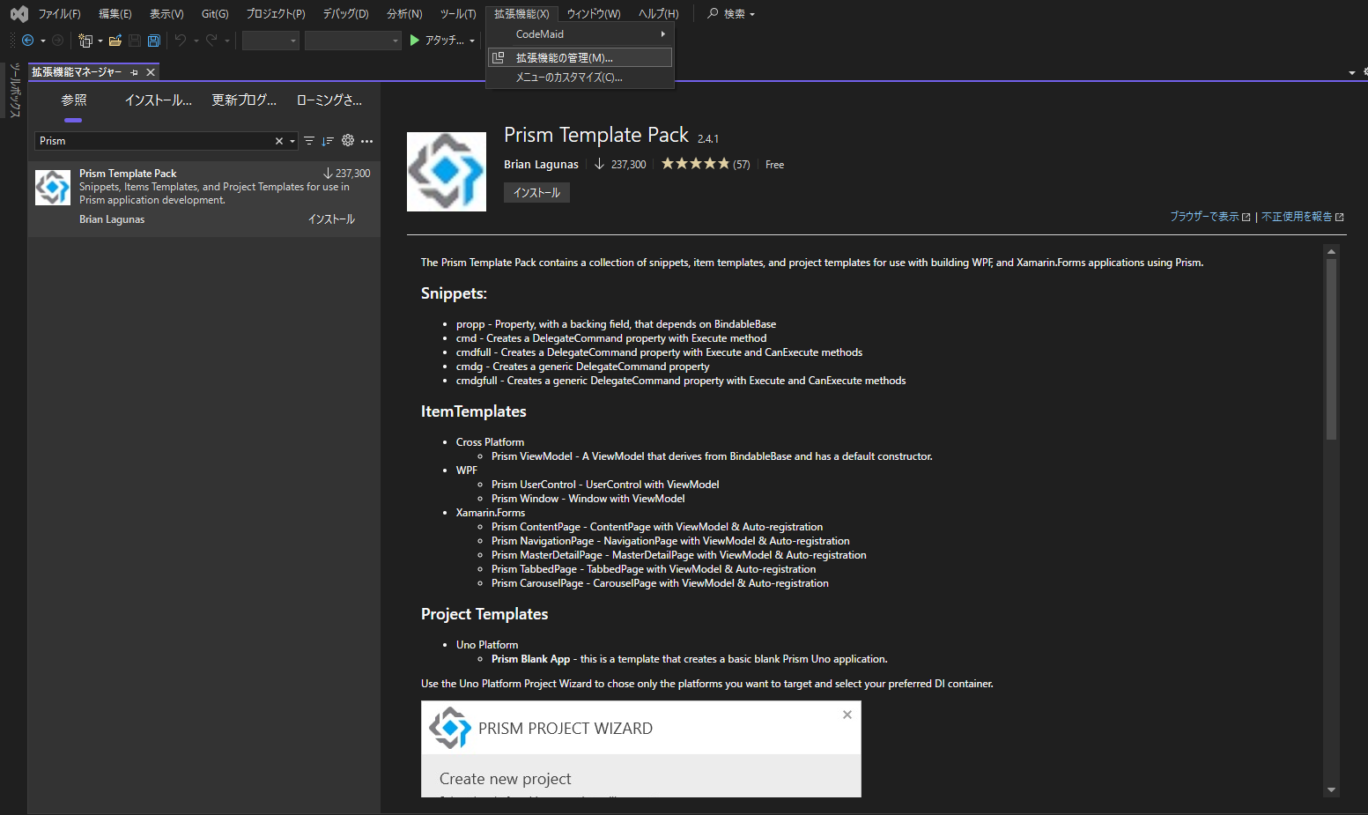Screen dimensions: 1368x815
Task: Click the five-star rating in details
Action: (696, 164)
